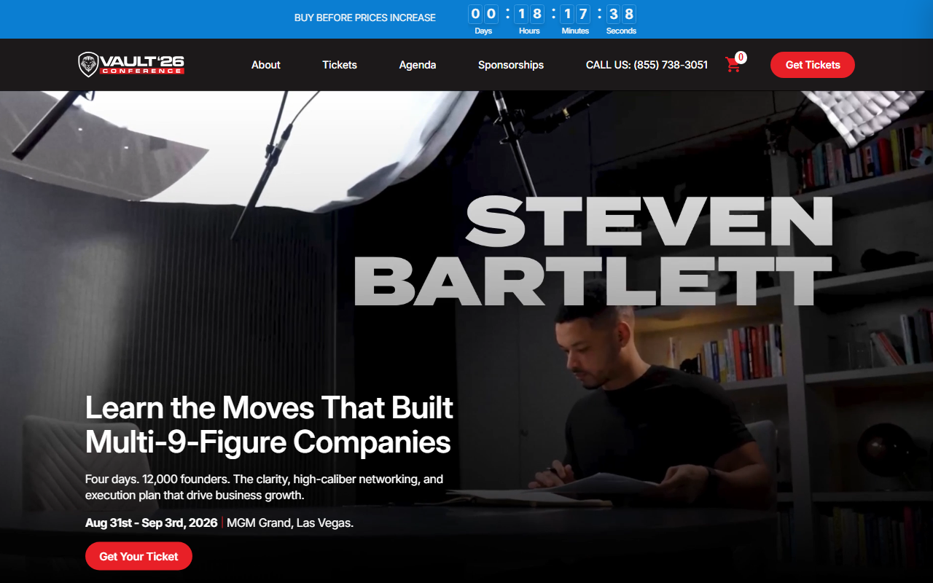This screenshot has width=933, height=583.
Task: Go to the Tickets page
Action: pos(340,65)
